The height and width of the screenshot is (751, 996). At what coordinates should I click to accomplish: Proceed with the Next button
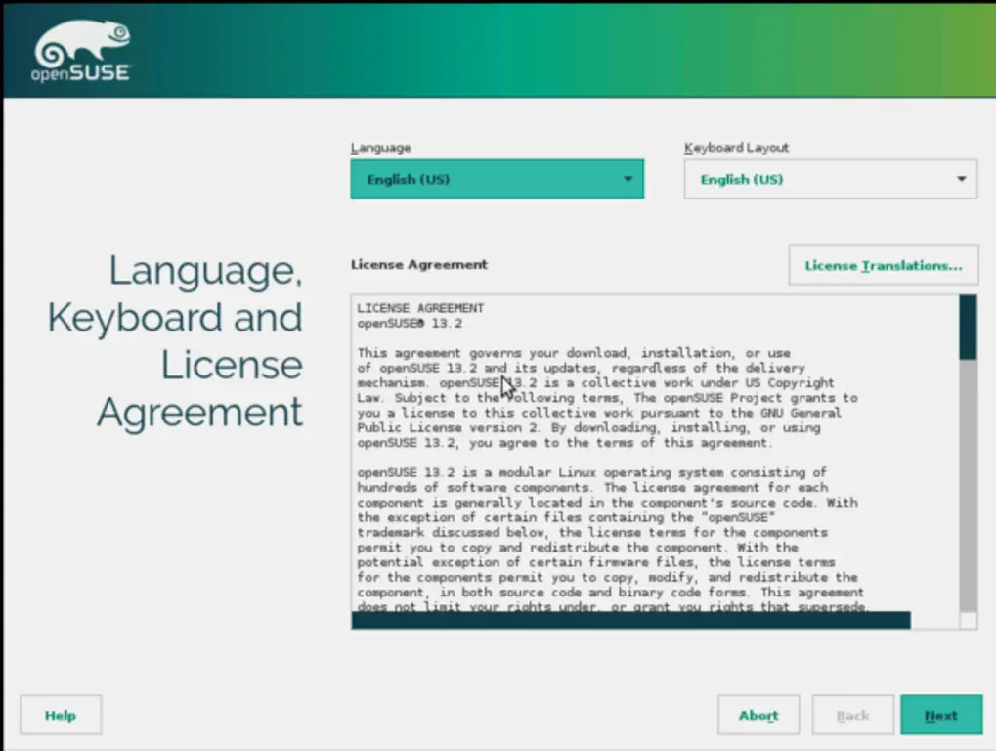click(941, 716)
